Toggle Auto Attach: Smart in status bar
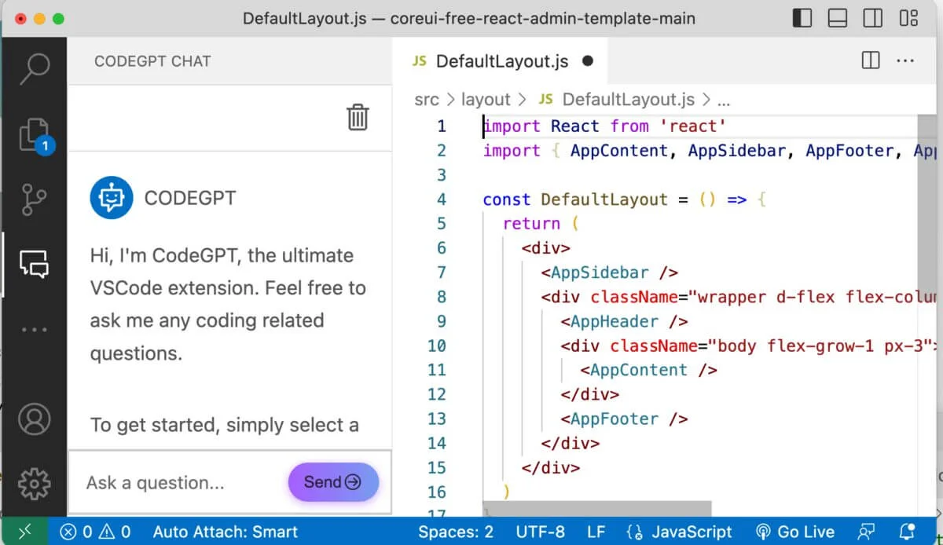This screenshot has height=545, width=943. 226,532
